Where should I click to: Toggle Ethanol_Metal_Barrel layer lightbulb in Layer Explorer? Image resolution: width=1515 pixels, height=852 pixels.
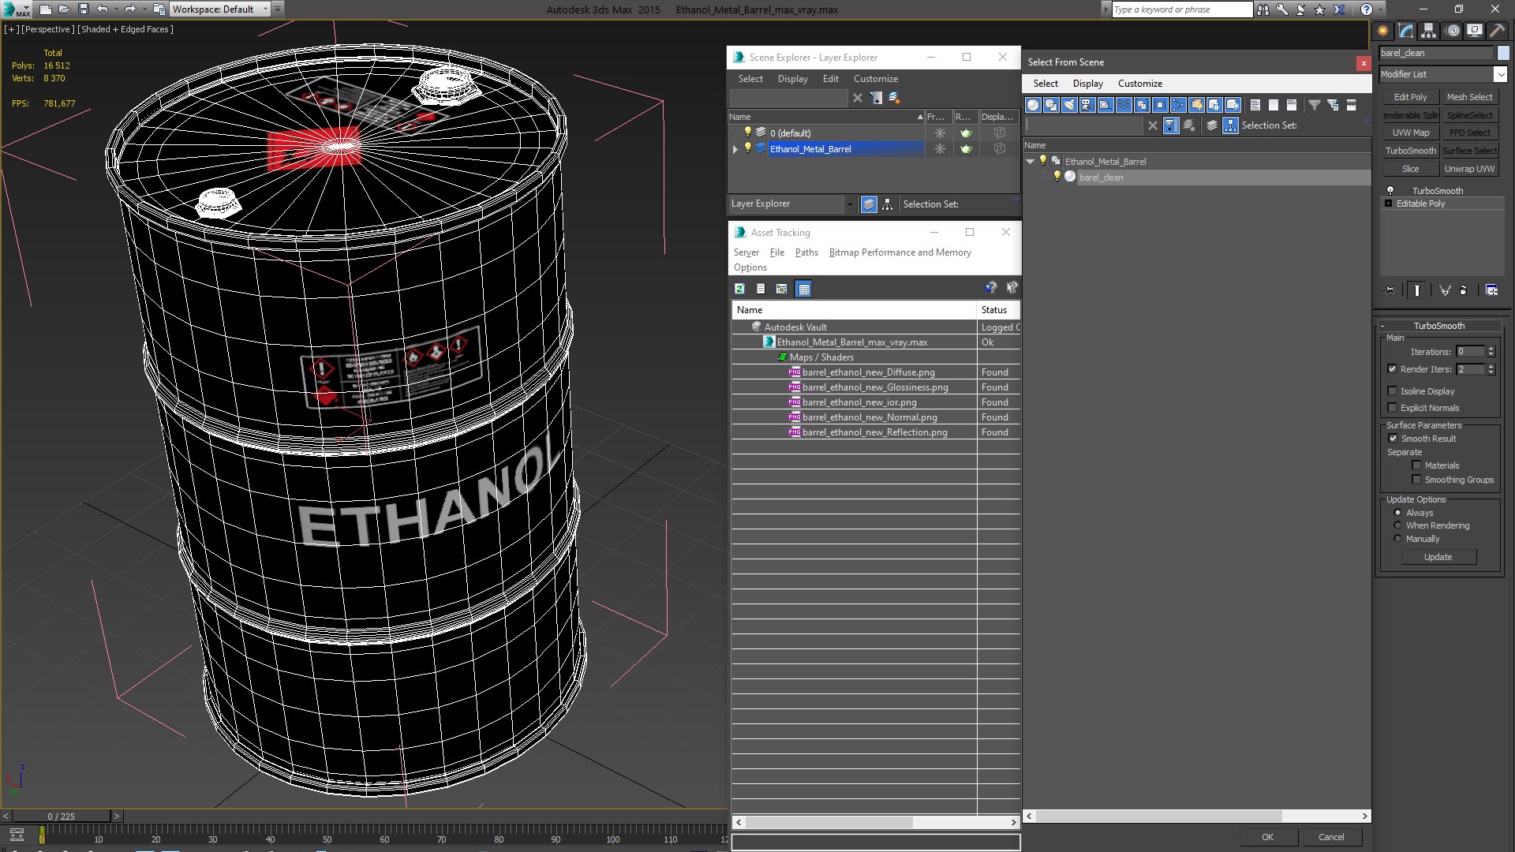748,148
